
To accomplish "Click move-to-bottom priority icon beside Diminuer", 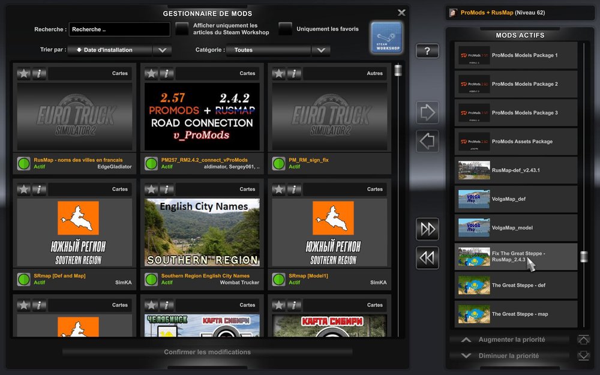I will 584,356.
